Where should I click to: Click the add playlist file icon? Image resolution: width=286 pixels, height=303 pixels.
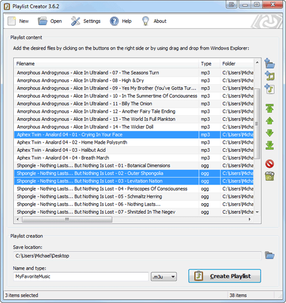[269, 89]
